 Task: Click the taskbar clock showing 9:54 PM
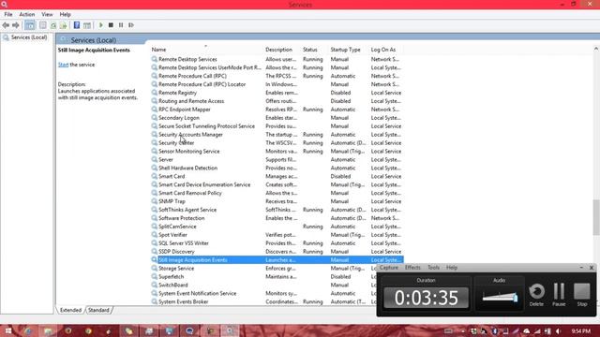tap(580, 331)
